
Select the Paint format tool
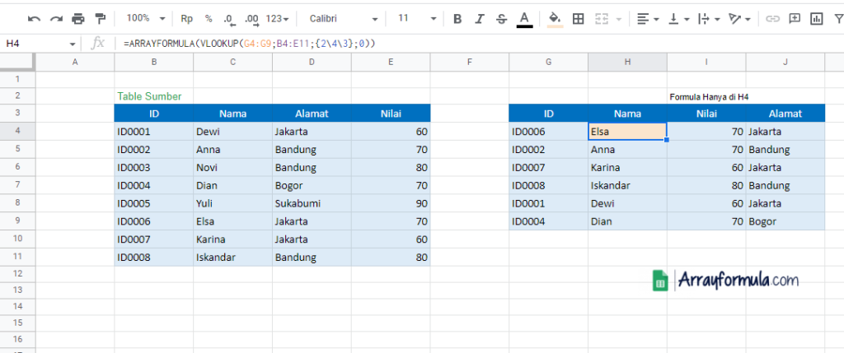click(x=101, y=18)
